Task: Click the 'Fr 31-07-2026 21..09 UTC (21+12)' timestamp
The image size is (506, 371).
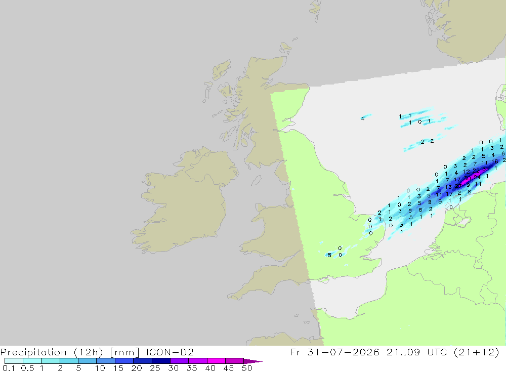Action: click(395, 352)
